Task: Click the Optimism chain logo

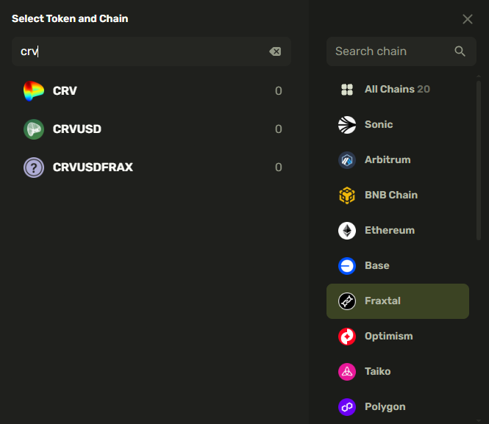Action: click(x=347, y=337)
